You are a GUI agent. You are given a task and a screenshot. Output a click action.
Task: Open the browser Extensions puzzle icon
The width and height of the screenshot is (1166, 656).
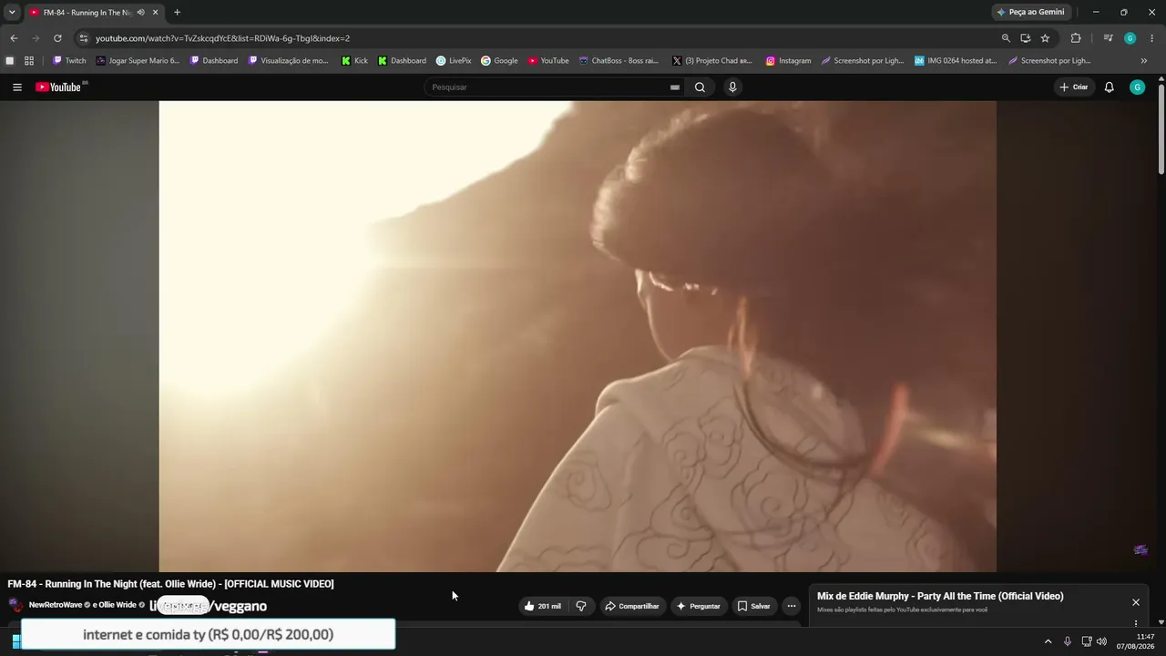pos(1076,38)
